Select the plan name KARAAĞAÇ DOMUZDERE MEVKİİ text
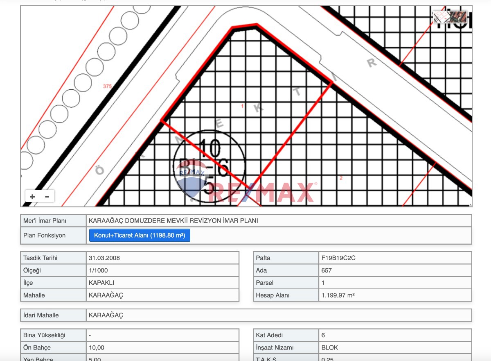The width and height of the screenshot is (491, 361). point(173,221)
